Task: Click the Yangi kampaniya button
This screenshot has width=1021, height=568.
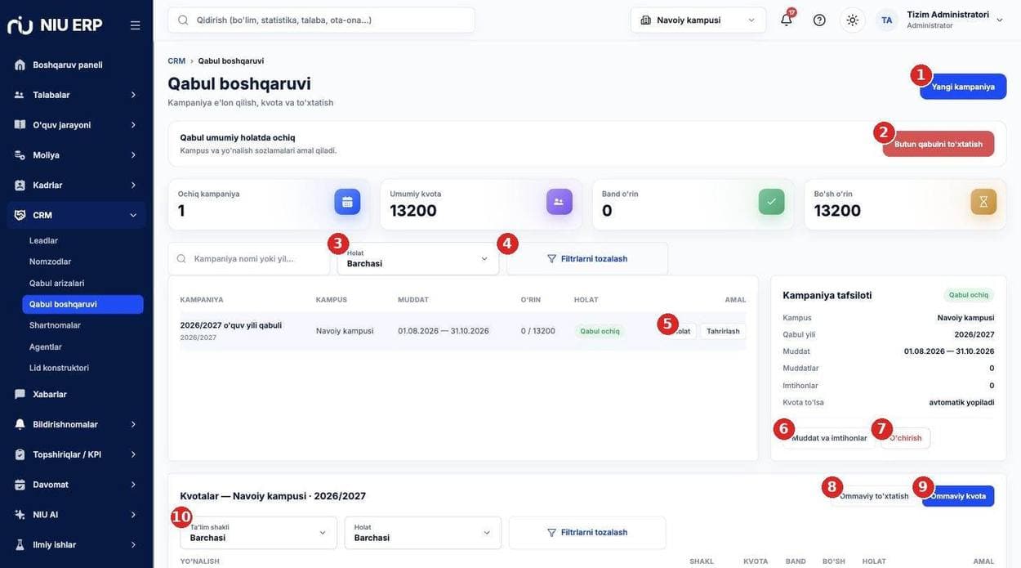Action: click(x=963, y=87)
